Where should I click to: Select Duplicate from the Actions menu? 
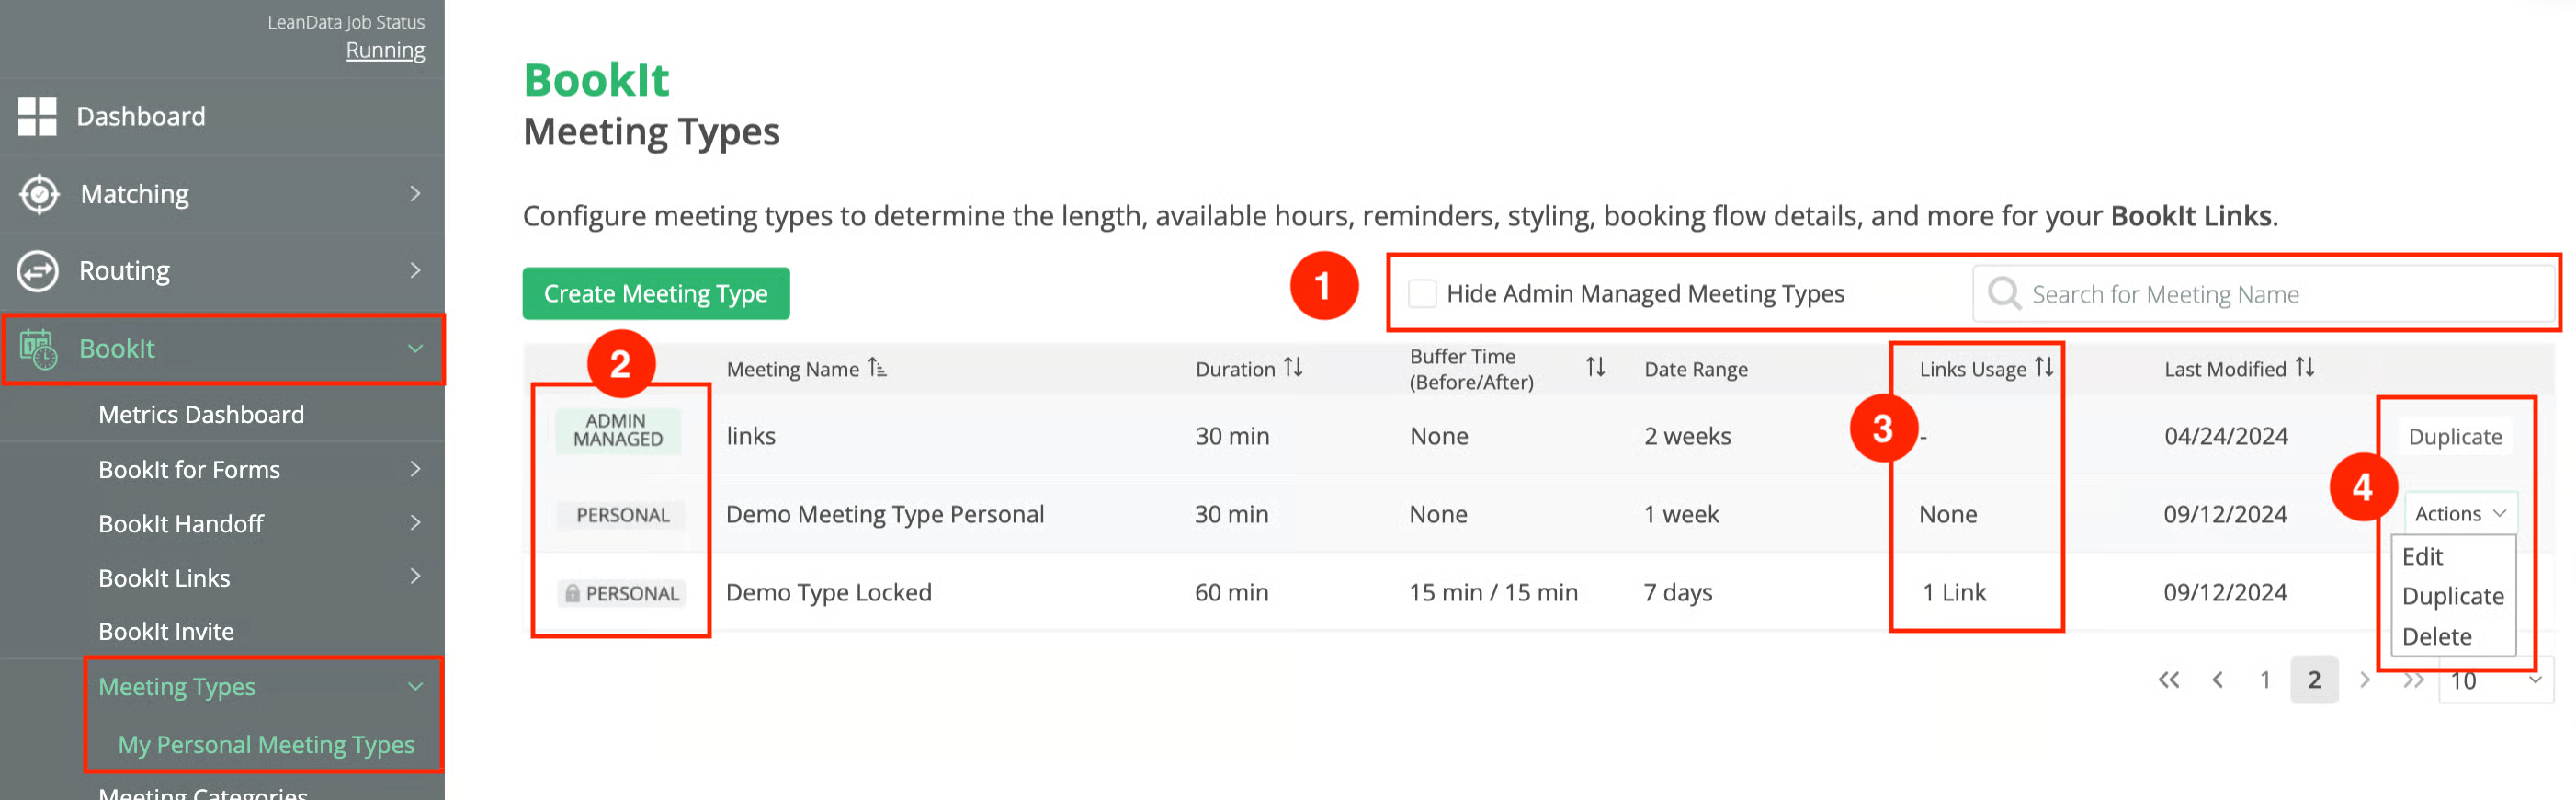click(x=2453, y=597)
